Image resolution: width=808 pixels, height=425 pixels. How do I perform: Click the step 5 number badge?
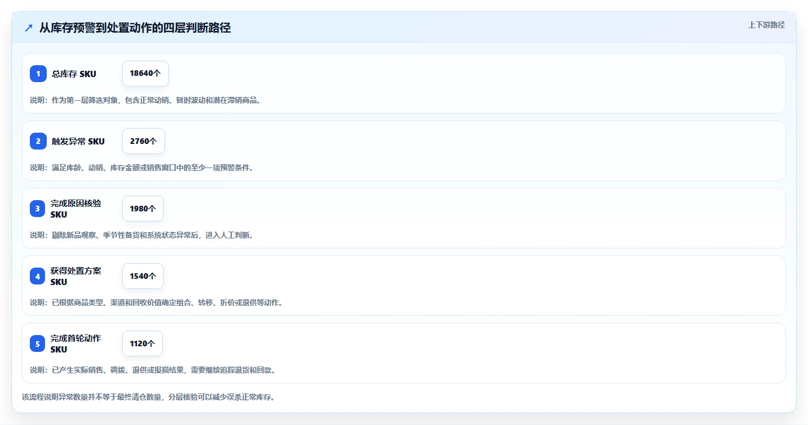coord(38,343)
